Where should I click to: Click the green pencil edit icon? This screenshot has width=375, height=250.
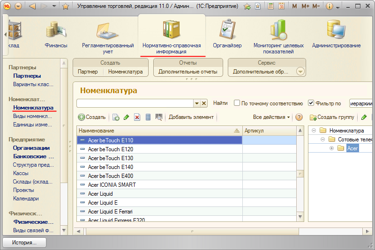pyautogui.click(x=126, y=117)
